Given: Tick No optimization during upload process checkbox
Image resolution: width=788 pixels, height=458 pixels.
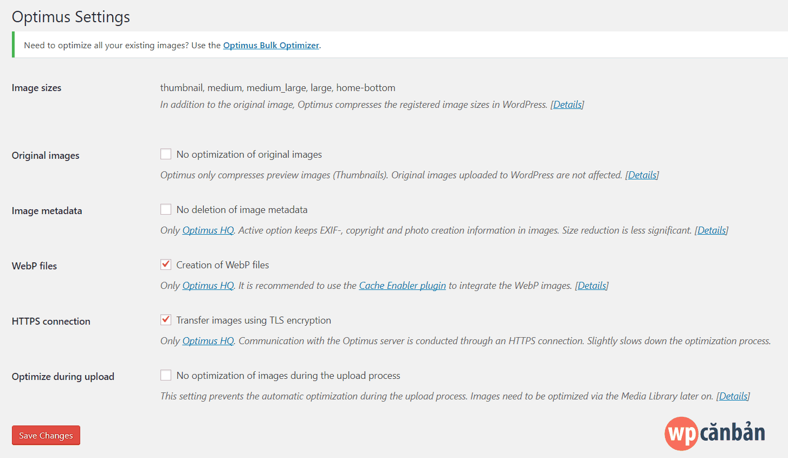Looking at the screenshot, I should point(166,376).
